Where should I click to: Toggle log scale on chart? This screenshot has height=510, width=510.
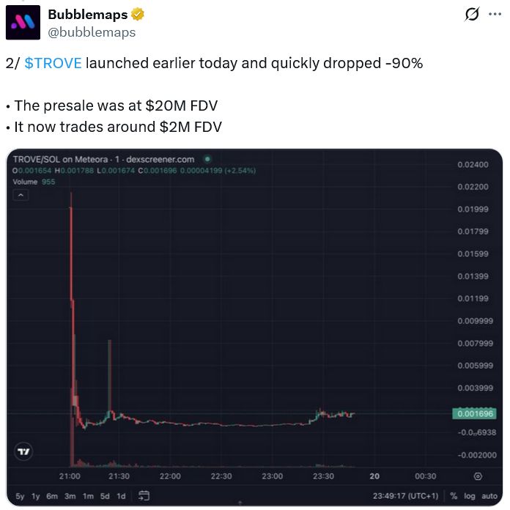pos(469,496)
